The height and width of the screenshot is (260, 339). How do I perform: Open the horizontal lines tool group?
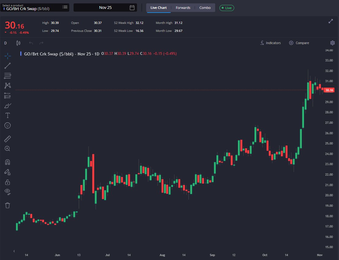[x=8, y=76]
